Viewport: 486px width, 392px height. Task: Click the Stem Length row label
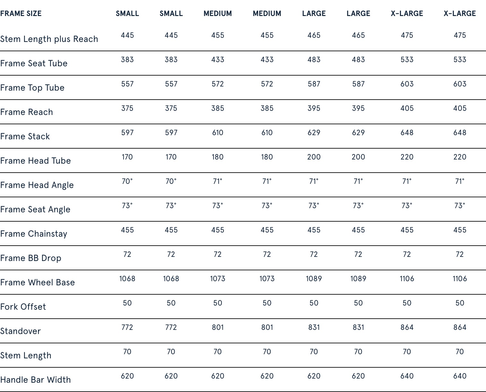[x=26, y=355]
